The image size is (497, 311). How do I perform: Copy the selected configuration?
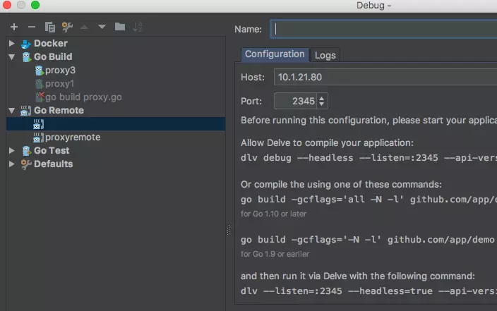click(49, 27)
